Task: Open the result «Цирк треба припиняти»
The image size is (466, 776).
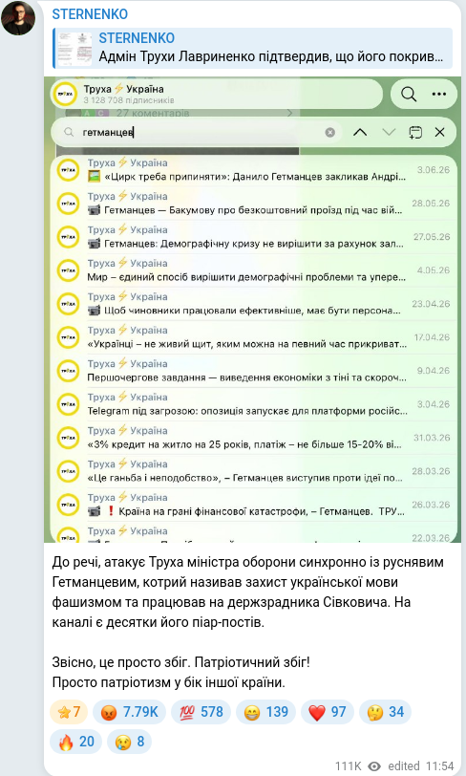Action: [x=254, y=170]
